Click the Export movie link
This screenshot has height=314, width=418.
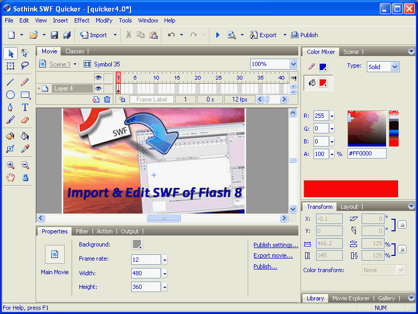coord(273,255)
